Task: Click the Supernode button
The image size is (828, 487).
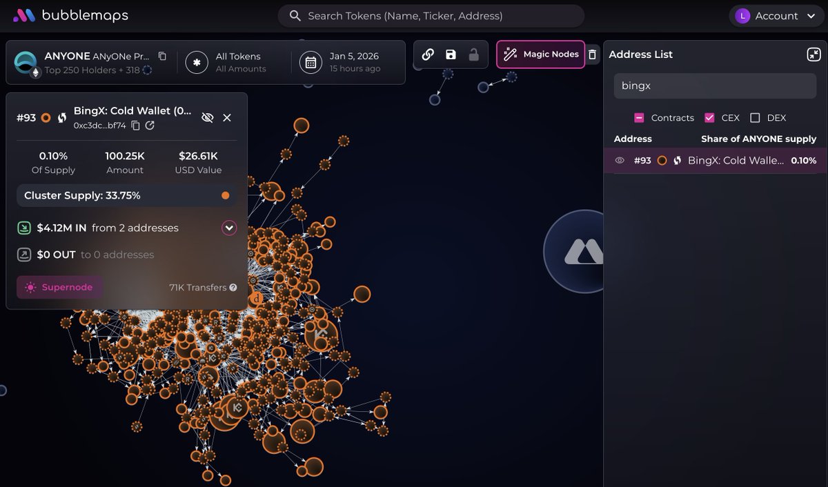Action: [x=59, y=287]
